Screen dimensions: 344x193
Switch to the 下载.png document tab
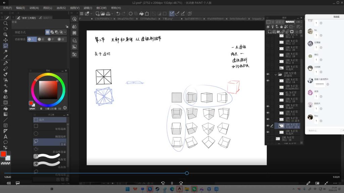click(x=168, y=19)
